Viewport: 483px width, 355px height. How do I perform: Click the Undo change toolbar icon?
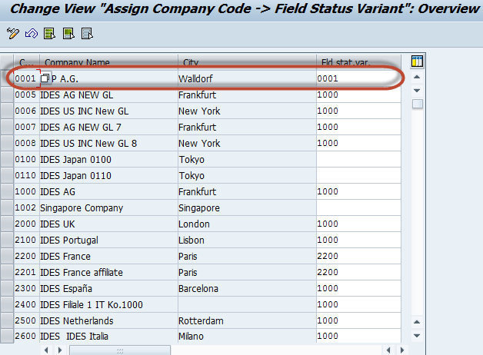click(x=32, y=34)
